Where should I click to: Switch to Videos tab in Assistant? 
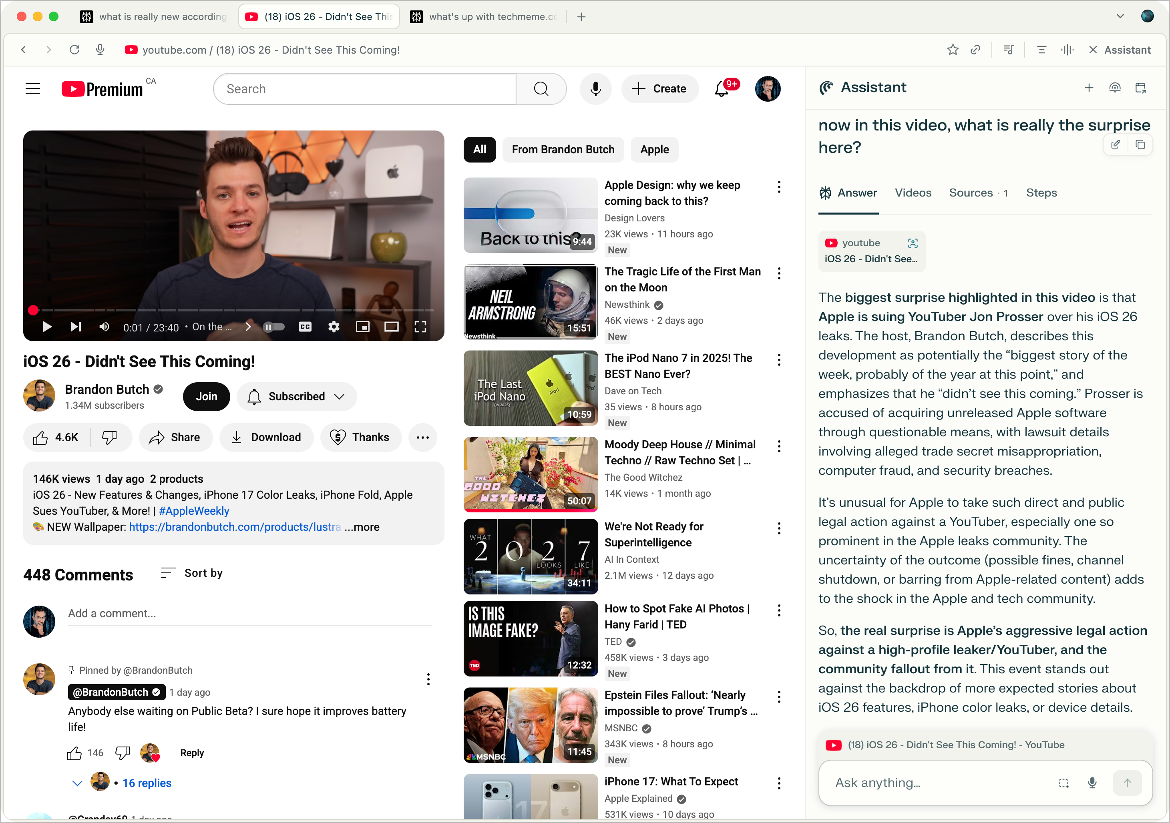click(913, 193)
